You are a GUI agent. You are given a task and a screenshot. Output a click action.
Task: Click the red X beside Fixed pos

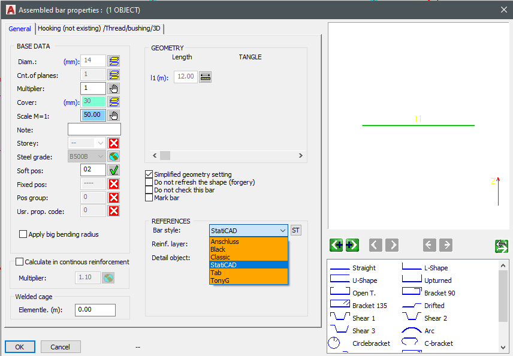[114, 184]
